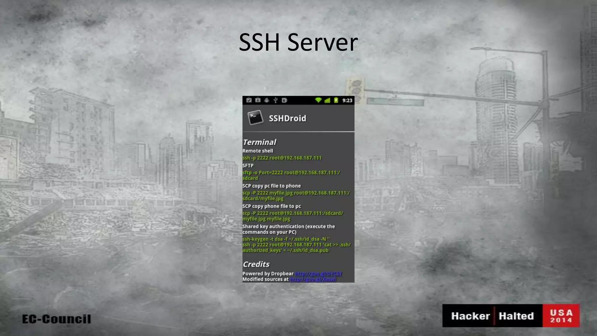Open the Dropbear goo.gl link
Viewport: 597px width, 336px height.
click(318, 274)
